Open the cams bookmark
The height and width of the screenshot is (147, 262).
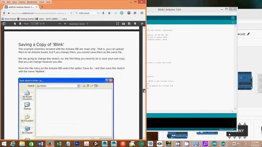tap(63, 19)
